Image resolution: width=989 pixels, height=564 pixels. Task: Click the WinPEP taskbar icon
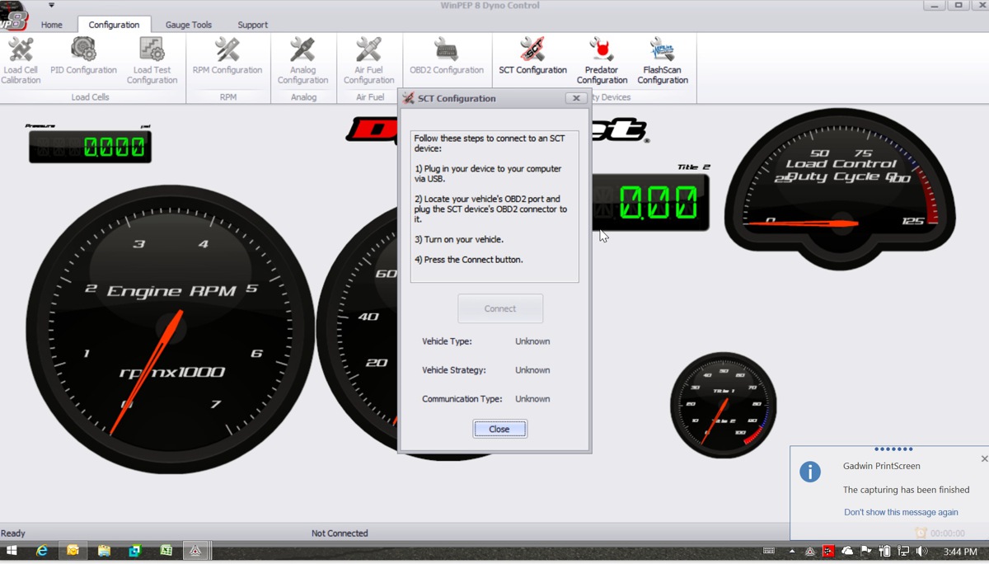click(x=196, y=551)
